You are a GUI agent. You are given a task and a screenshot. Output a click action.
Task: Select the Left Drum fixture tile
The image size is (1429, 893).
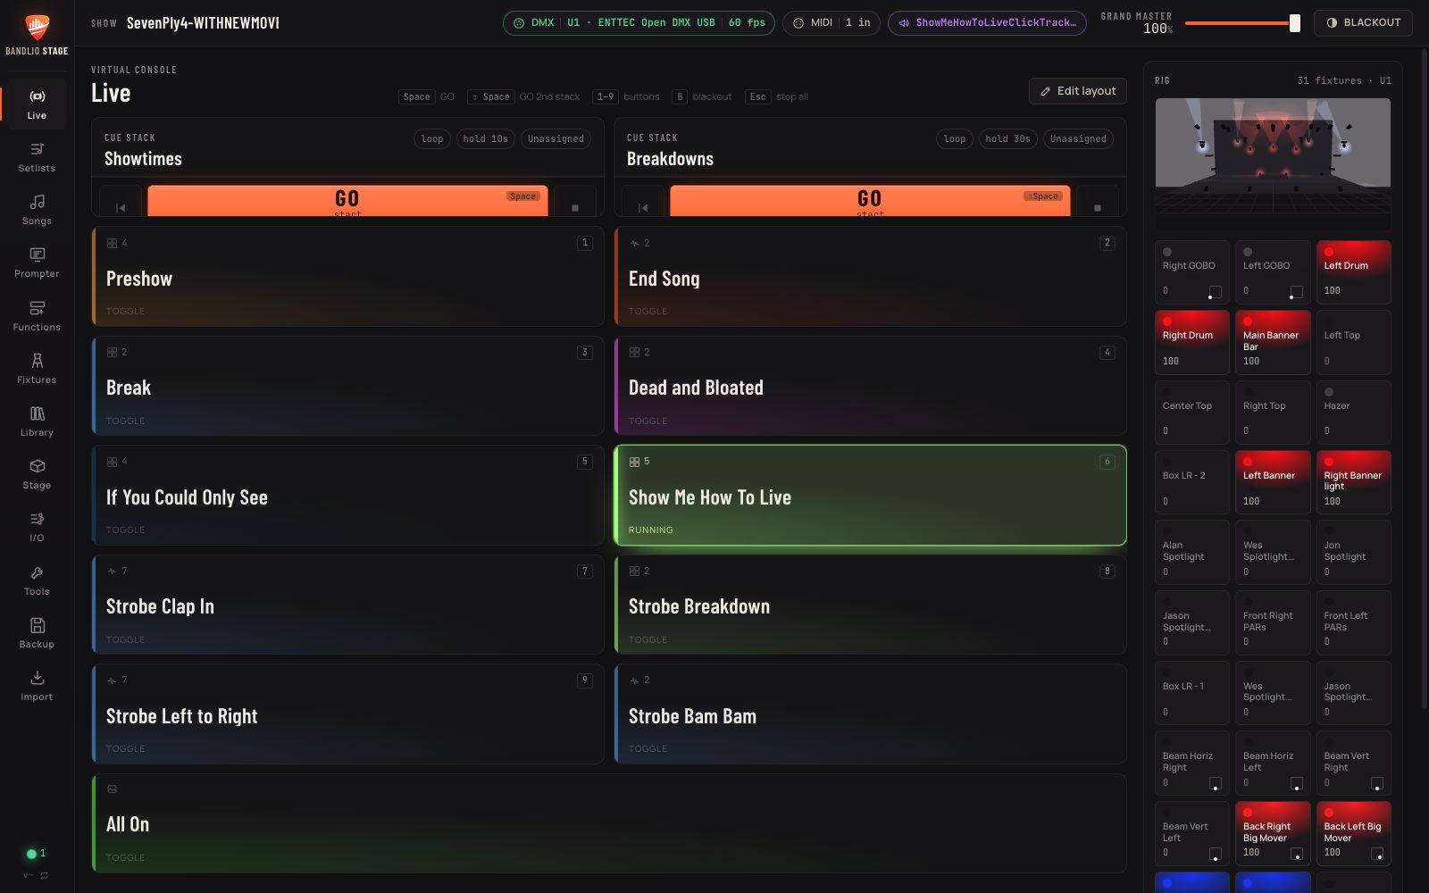[x=1353, y=272]
